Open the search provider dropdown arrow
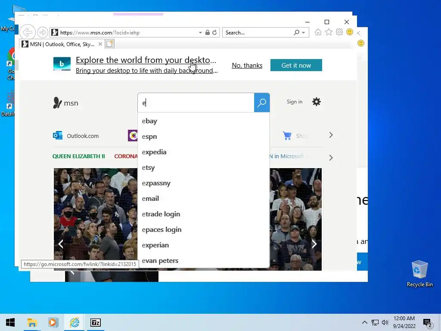Image resolution: width=441 pixels, height=331 pixels. pyautogui.click(x=304, y=33)
